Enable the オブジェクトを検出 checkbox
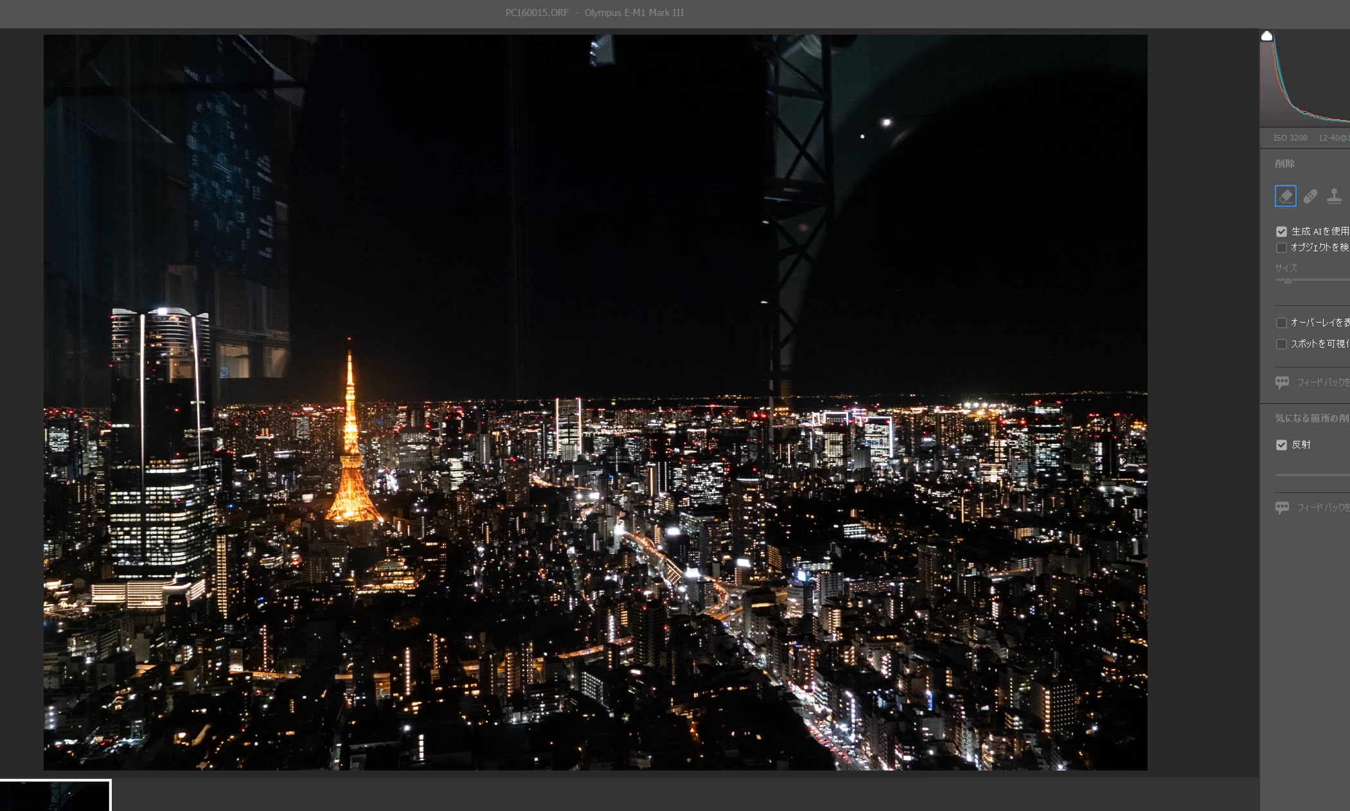Screen dimensions: 1350x811 click(1281, 247)
